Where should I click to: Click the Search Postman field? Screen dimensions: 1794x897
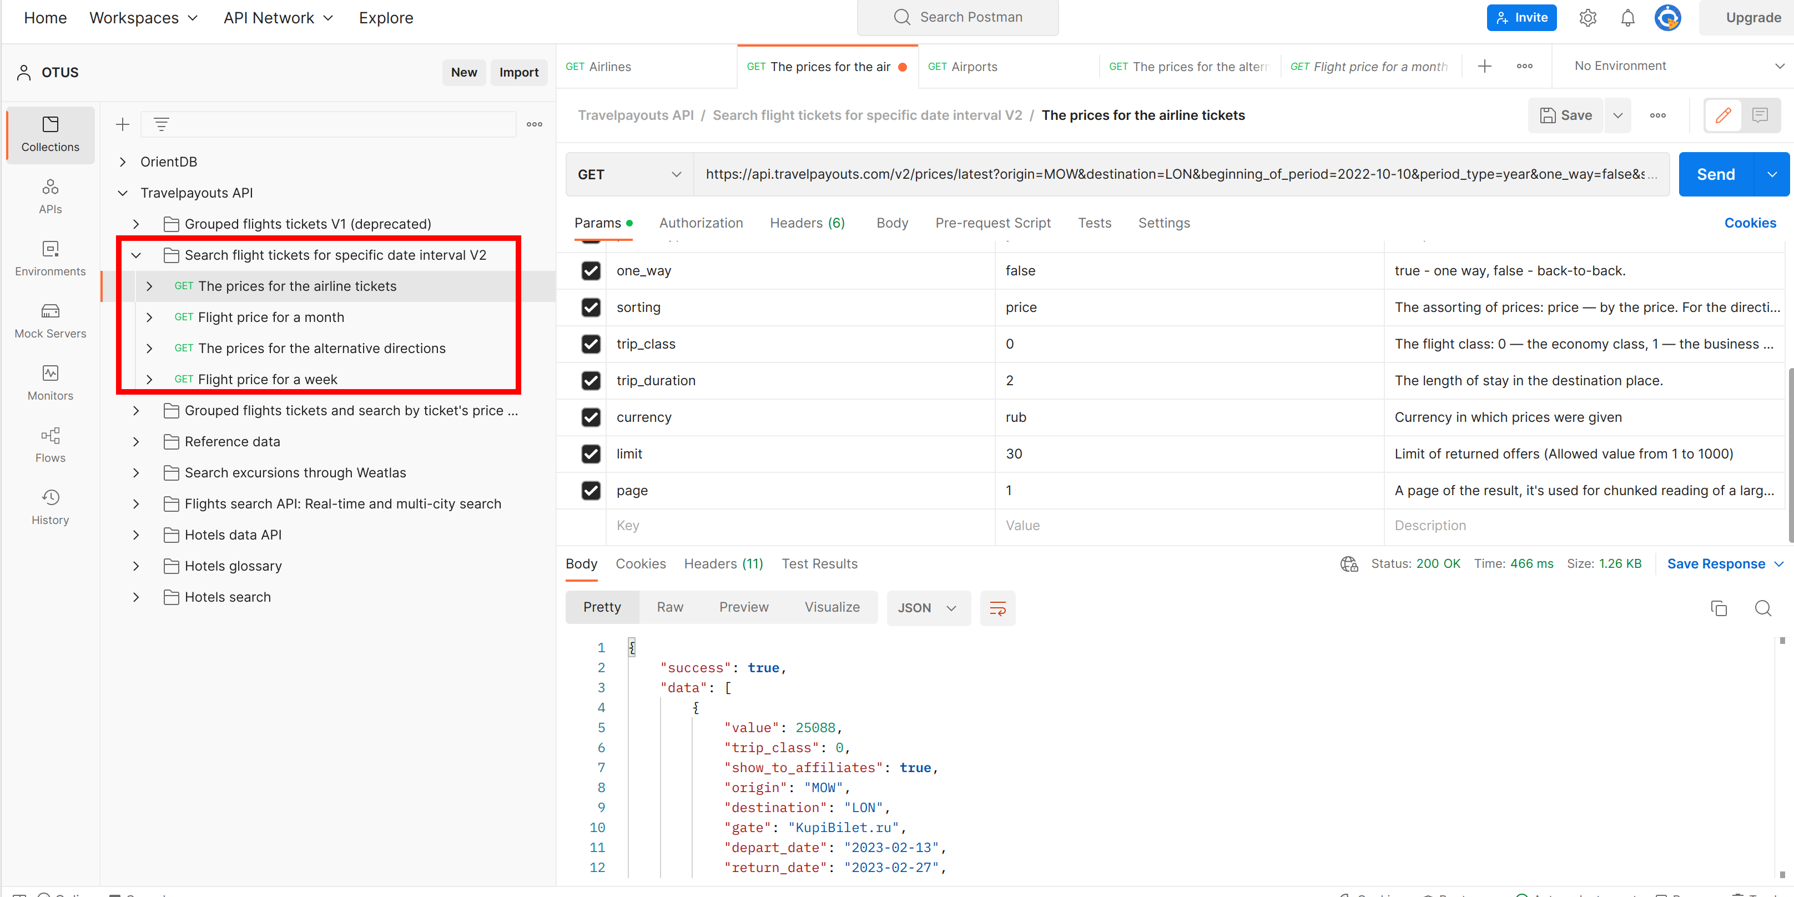coord(957,17)
